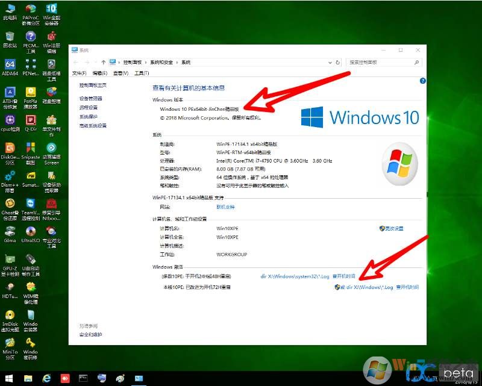This screenshot has height=386, width=482.
Task: Open the 工具(T) menu
Action: 142,73
